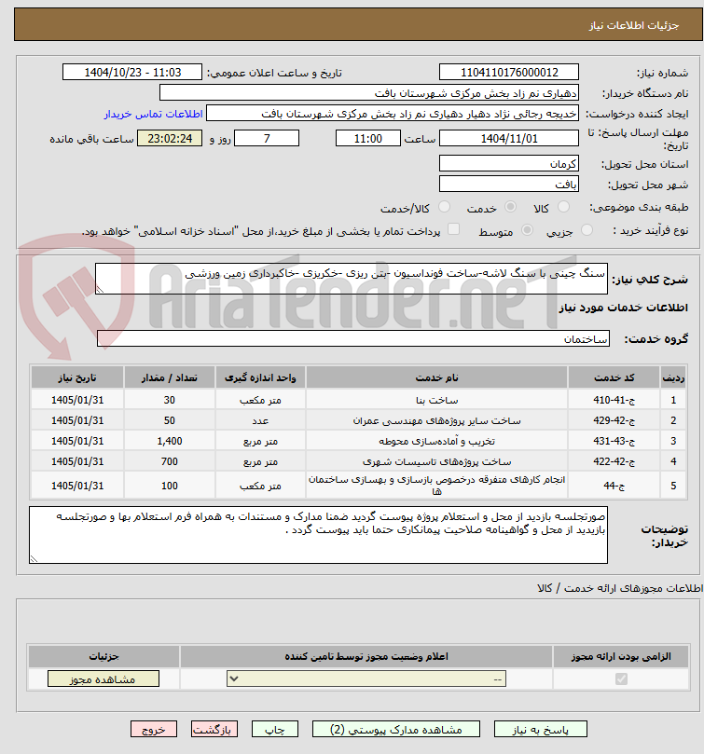
Task: Click the deadline time field 11:00
Action: coord(368,139)
